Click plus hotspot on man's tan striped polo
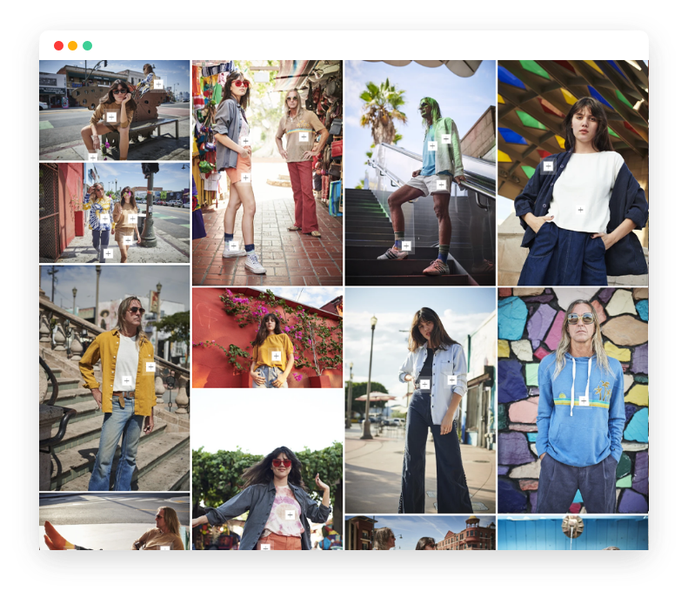Viewport: 688px width, 598px height. 304,137
